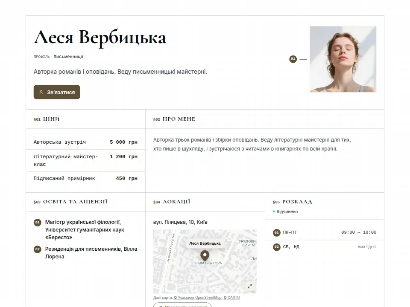
Task: Click the Леся Вербицька name heading
Action: pos(100,38)
